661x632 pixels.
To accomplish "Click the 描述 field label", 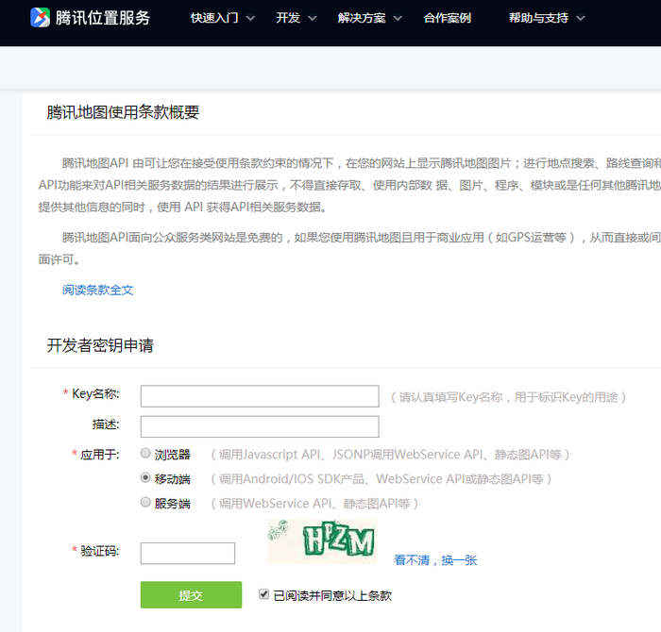I will click(x=106, y=424).
